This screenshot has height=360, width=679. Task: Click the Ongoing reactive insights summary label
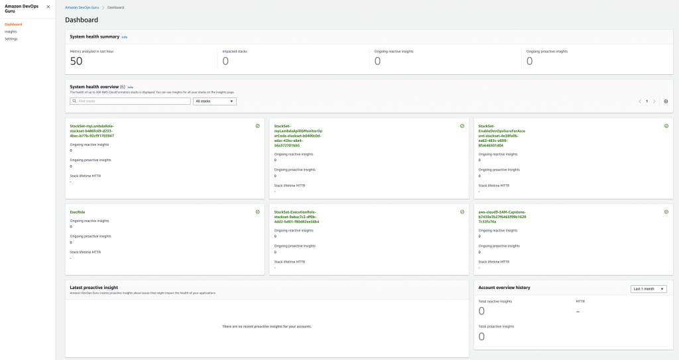[x=394, y=52]
